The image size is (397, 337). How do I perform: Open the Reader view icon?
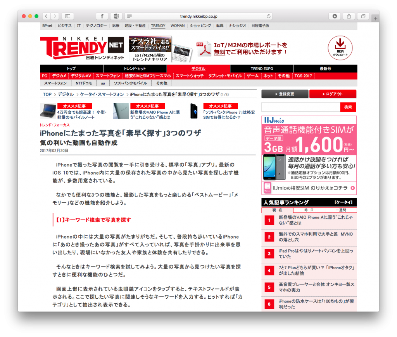point(129,16)
